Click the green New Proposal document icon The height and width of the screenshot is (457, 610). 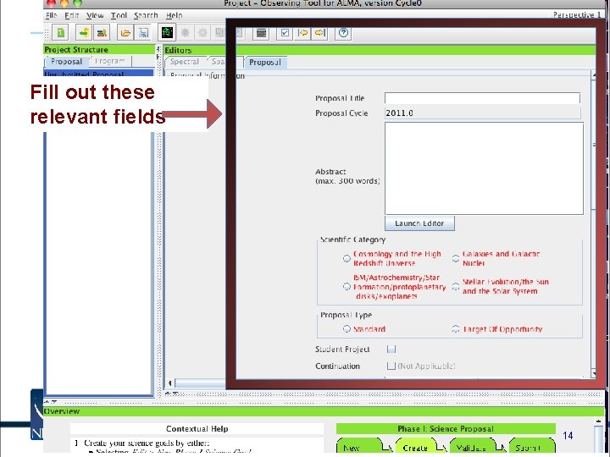point(61,33)
